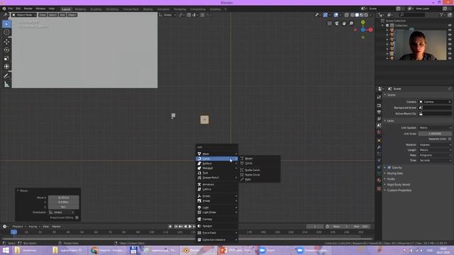Open Mesh submenu in Add menu
The image size is (454, 255).
point(217,154)
